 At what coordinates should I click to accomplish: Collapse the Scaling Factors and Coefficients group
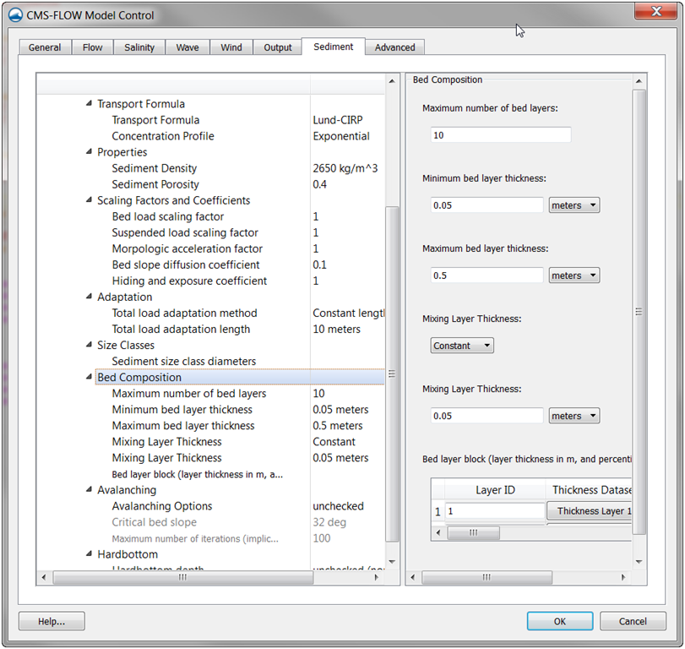click(90, 200)
